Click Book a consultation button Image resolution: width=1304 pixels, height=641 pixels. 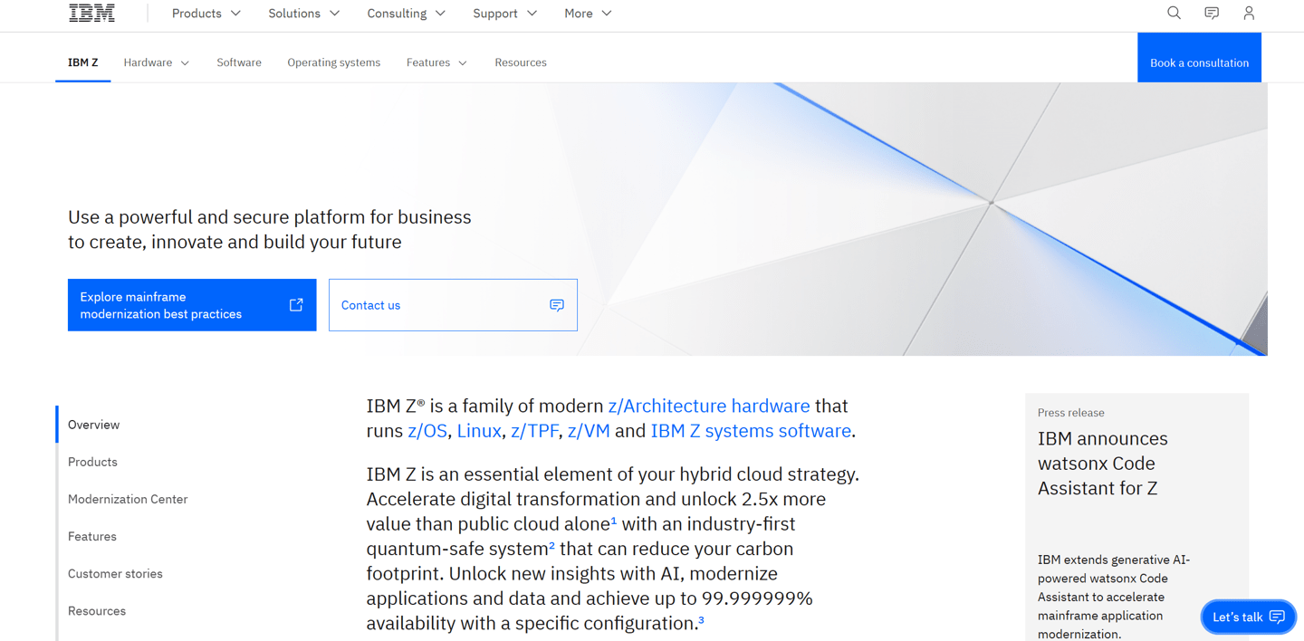tap(1199, 58)
